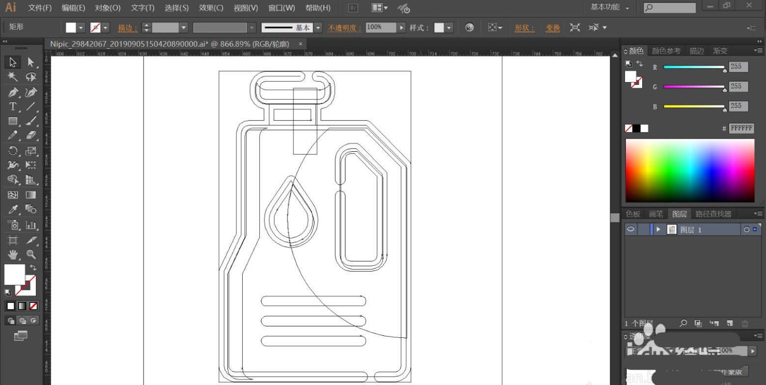The image size is (766, 385).
Task: Set toolbox paint mode to Gradient
Action: (x=22, y=306)
